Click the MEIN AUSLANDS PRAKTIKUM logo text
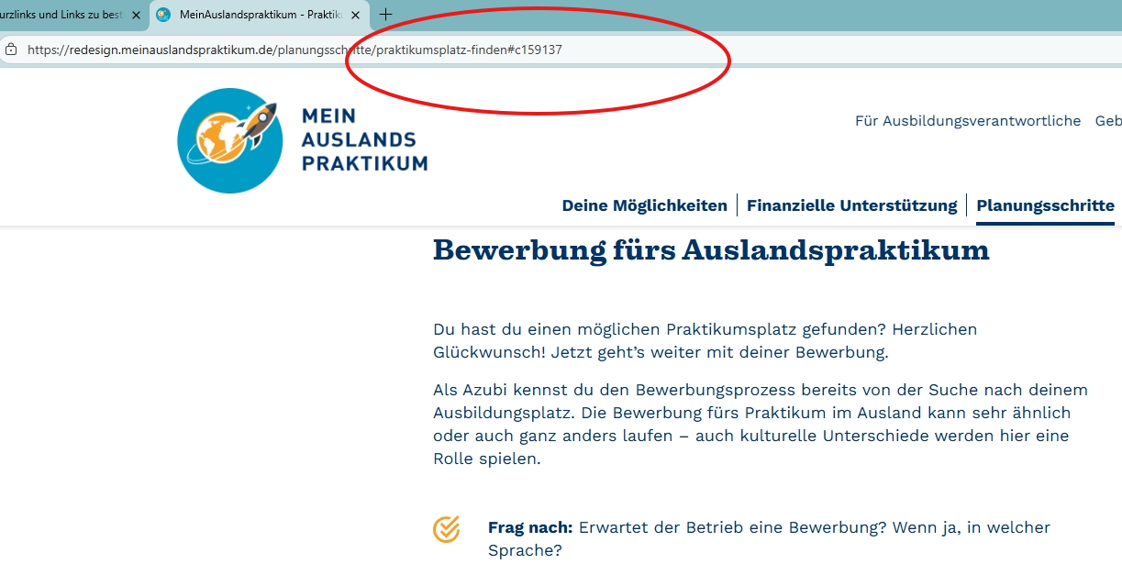Viewport: 1122px width, 575px height. (x=364, y=140)
